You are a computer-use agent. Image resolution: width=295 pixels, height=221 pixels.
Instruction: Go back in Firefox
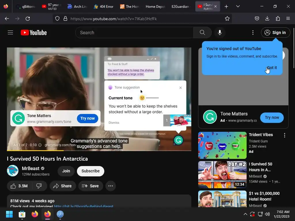click(x=7, y=19)
